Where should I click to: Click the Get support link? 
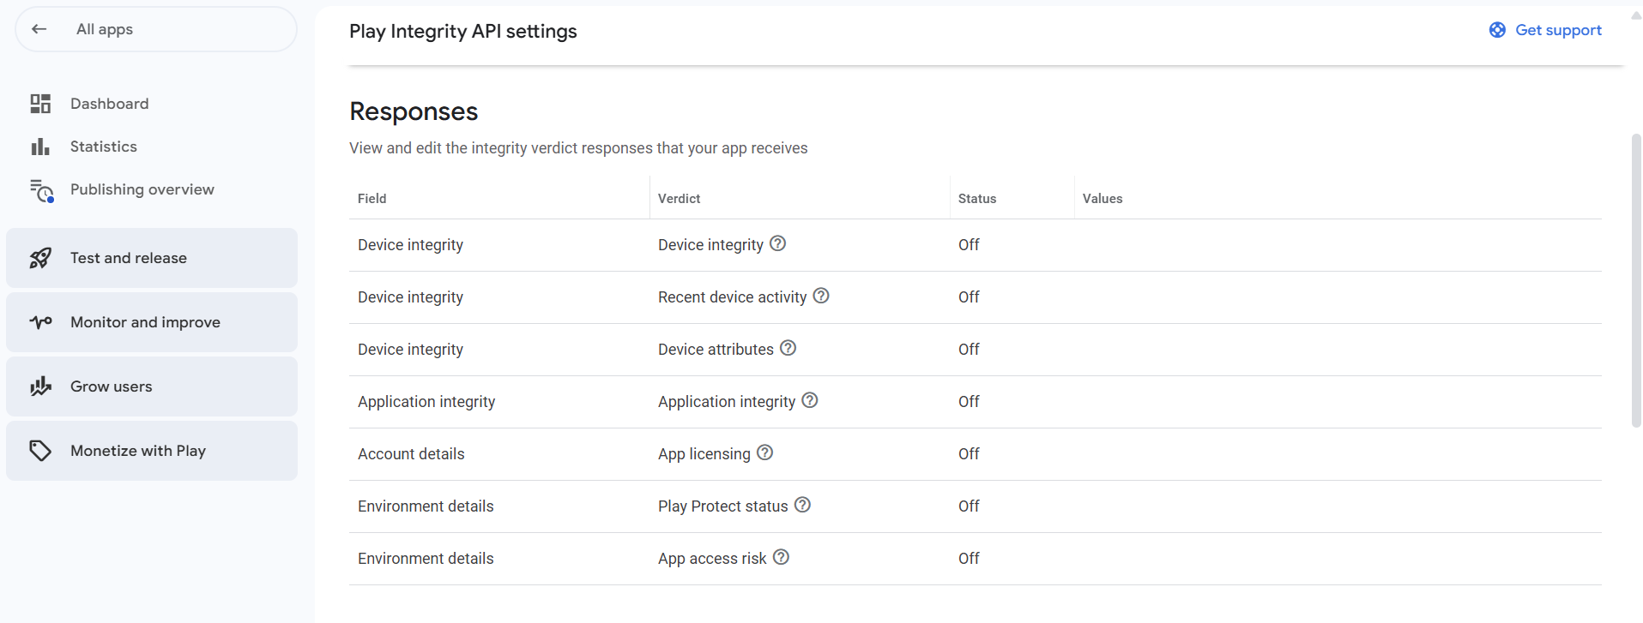(x=1558, y=30)
